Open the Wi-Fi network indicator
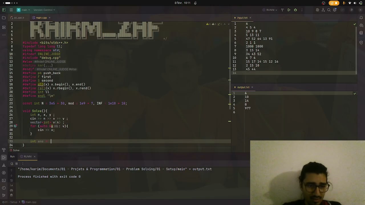 click(350, 3)
